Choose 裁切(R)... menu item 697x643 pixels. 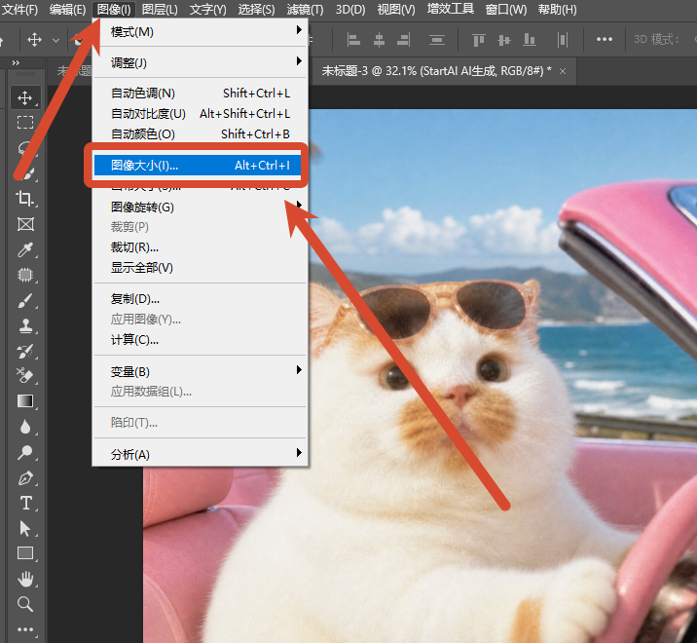200,247
